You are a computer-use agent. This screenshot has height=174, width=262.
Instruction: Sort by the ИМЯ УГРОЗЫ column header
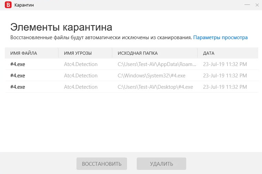click(x=78, y=53)
